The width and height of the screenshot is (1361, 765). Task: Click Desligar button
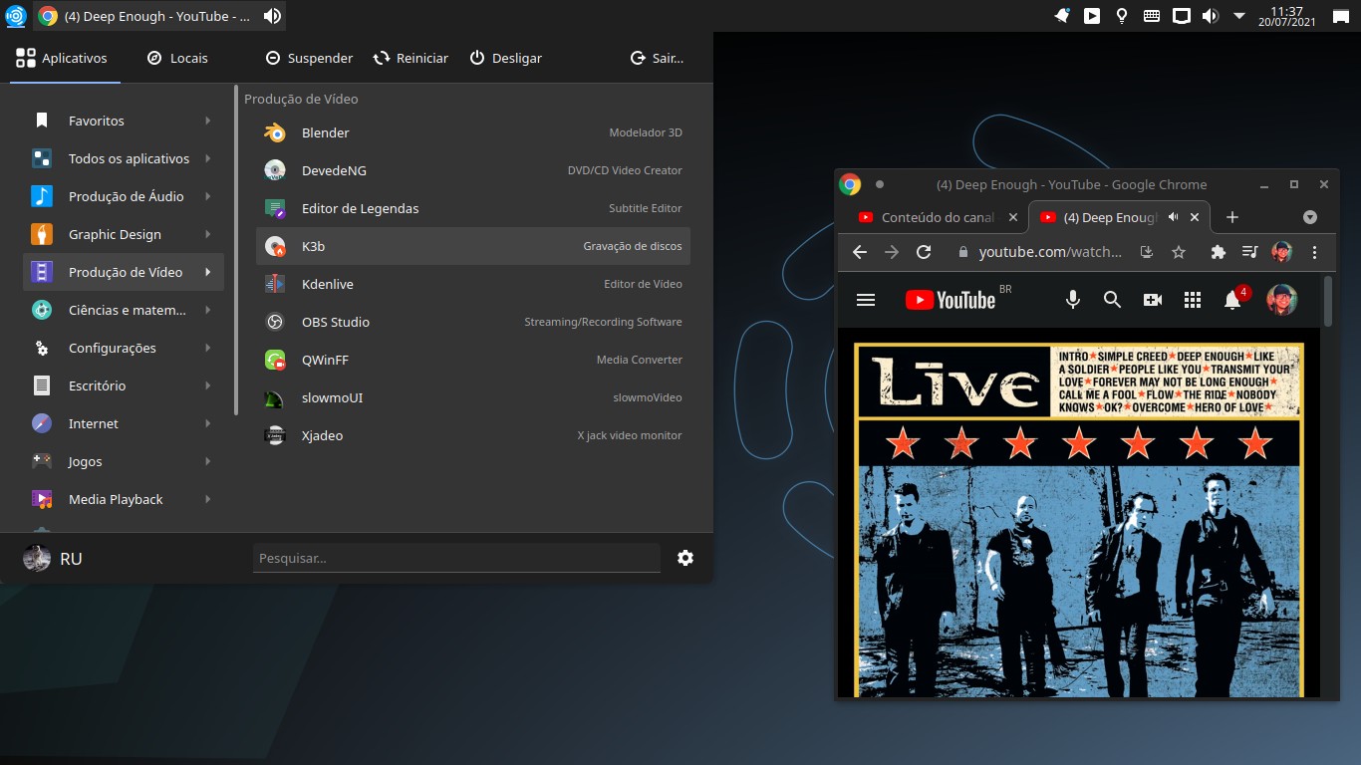[506, 58]
